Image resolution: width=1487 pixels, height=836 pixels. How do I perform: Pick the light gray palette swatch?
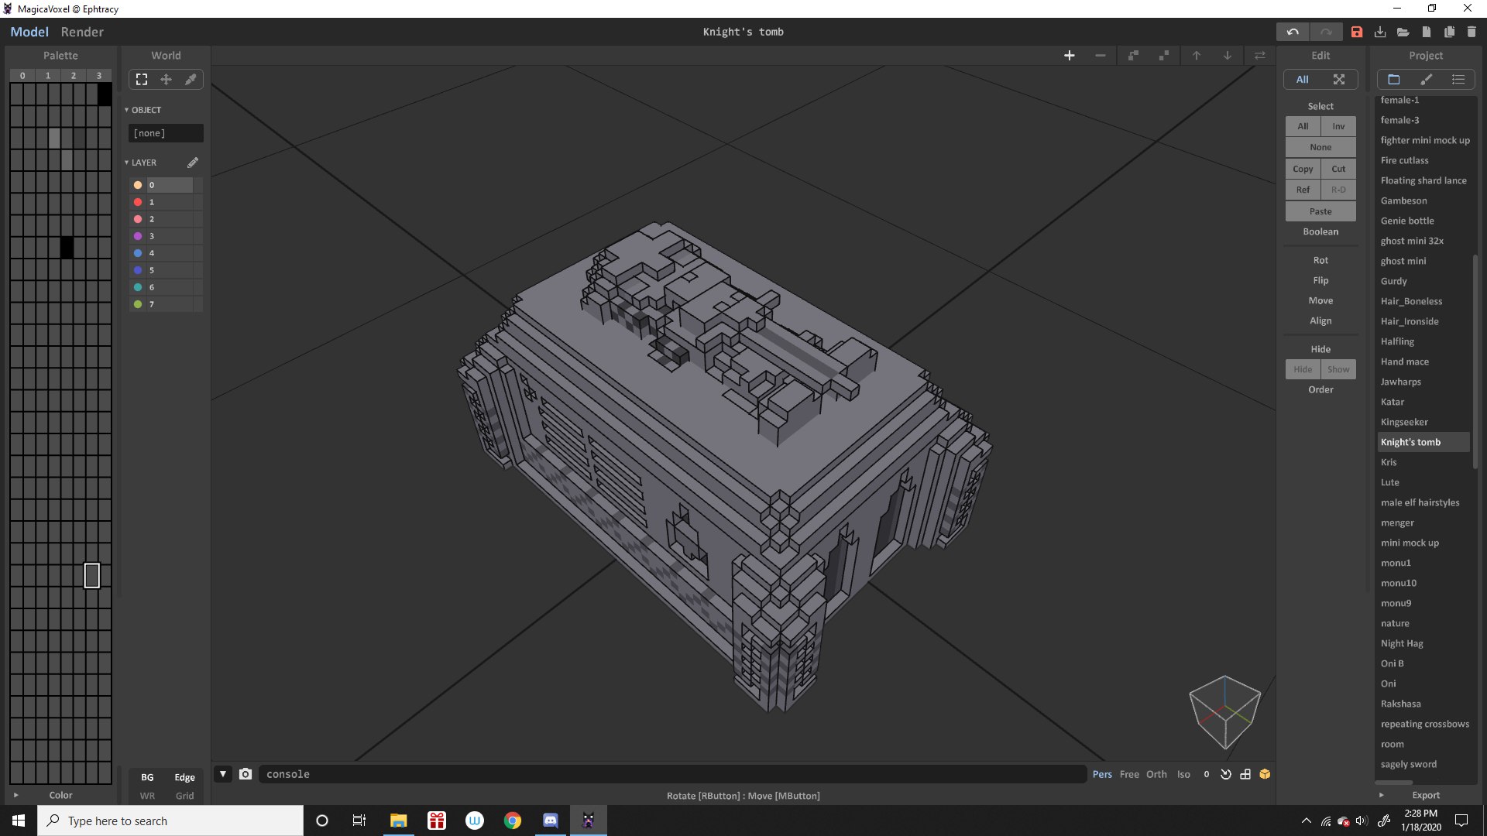pyautogui.click(x=54, y=138)
